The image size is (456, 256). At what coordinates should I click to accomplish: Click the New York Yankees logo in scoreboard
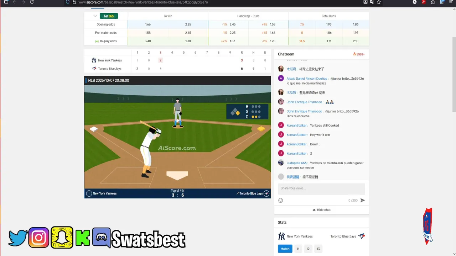(x=94, y=60)
